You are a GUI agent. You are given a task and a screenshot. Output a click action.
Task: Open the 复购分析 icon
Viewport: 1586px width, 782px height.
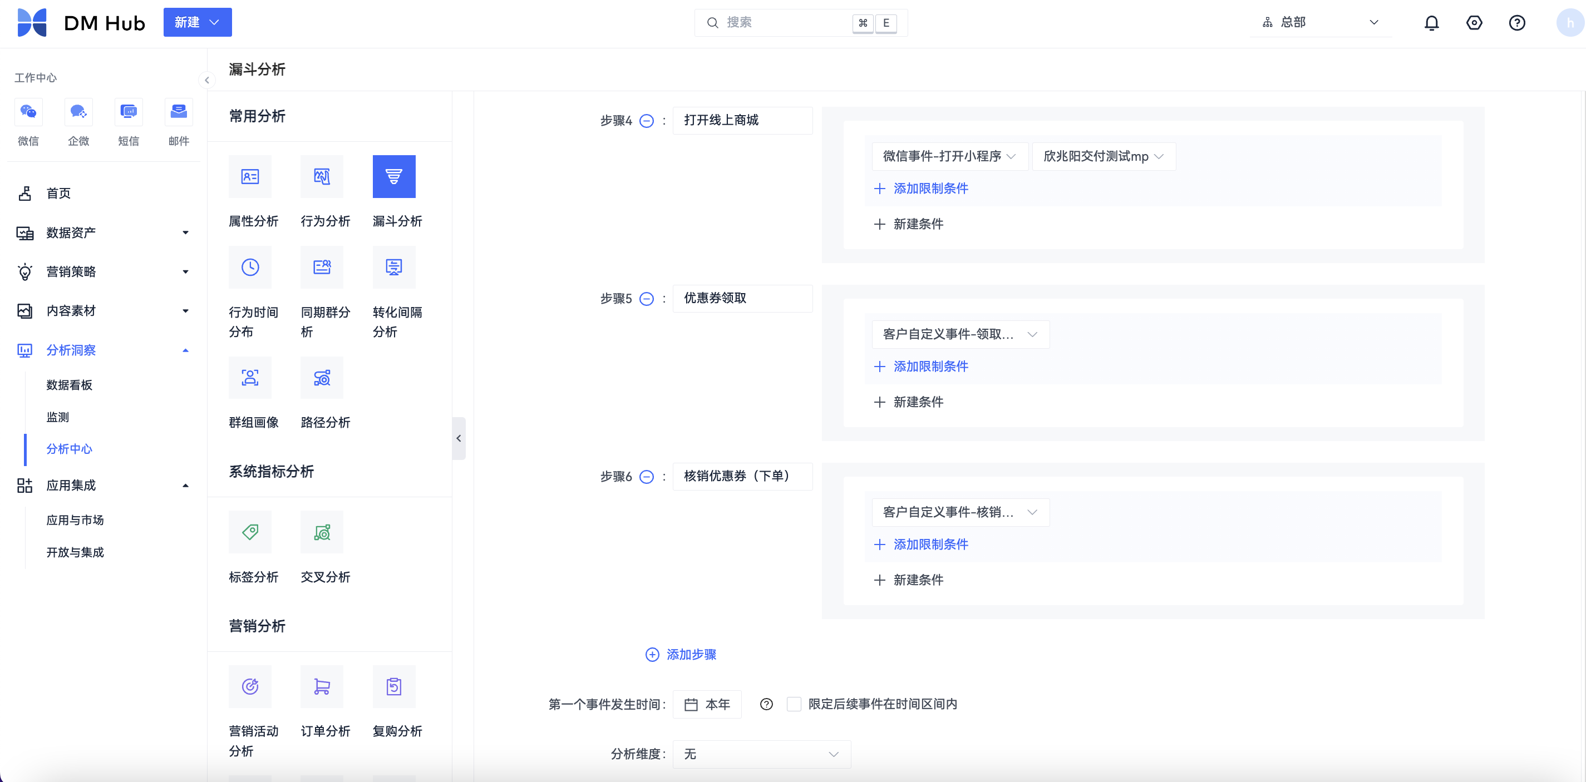coord(394,686)
